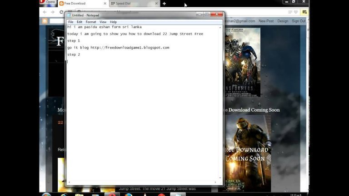Viewport: 349px width, 196px height.
Task: Reload the page in Opera
Action: pyautogui.click(x=61, y=12)
